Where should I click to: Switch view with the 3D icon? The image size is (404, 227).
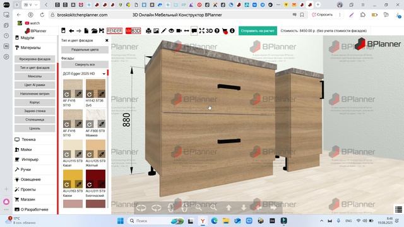(209, 31)
